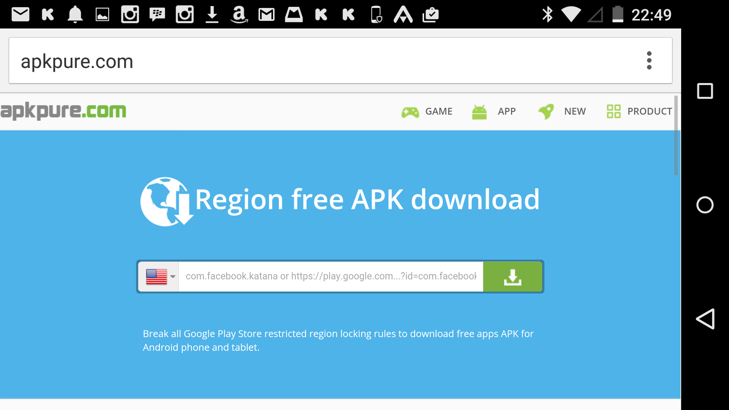Open the browser three-dot overflow menu
The height and width of the screenshot is (410, 729).
coord(649,60)
